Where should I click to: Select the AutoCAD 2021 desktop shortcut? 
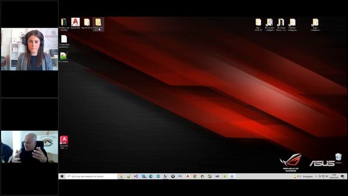tap(64, 142)
